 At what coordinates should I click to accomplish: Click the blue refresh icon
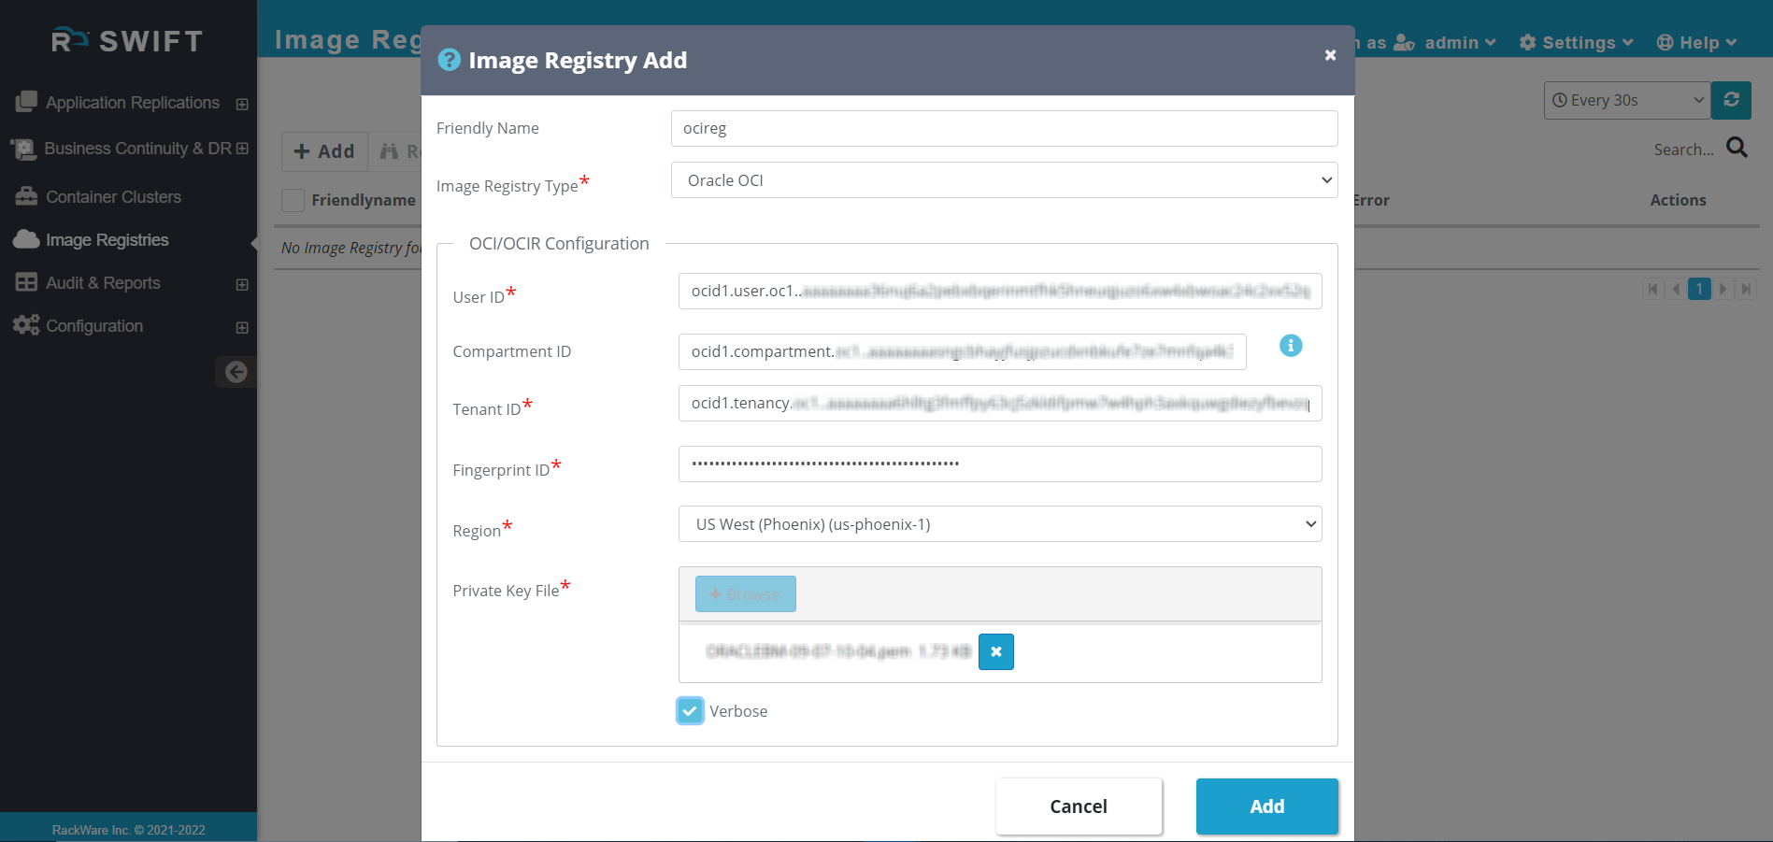pyautogui.click(x=1731, y=100)
